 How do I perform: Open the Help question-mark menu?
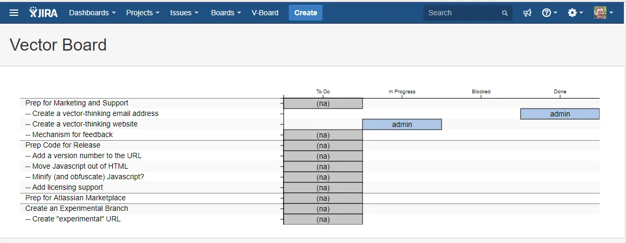550,13
